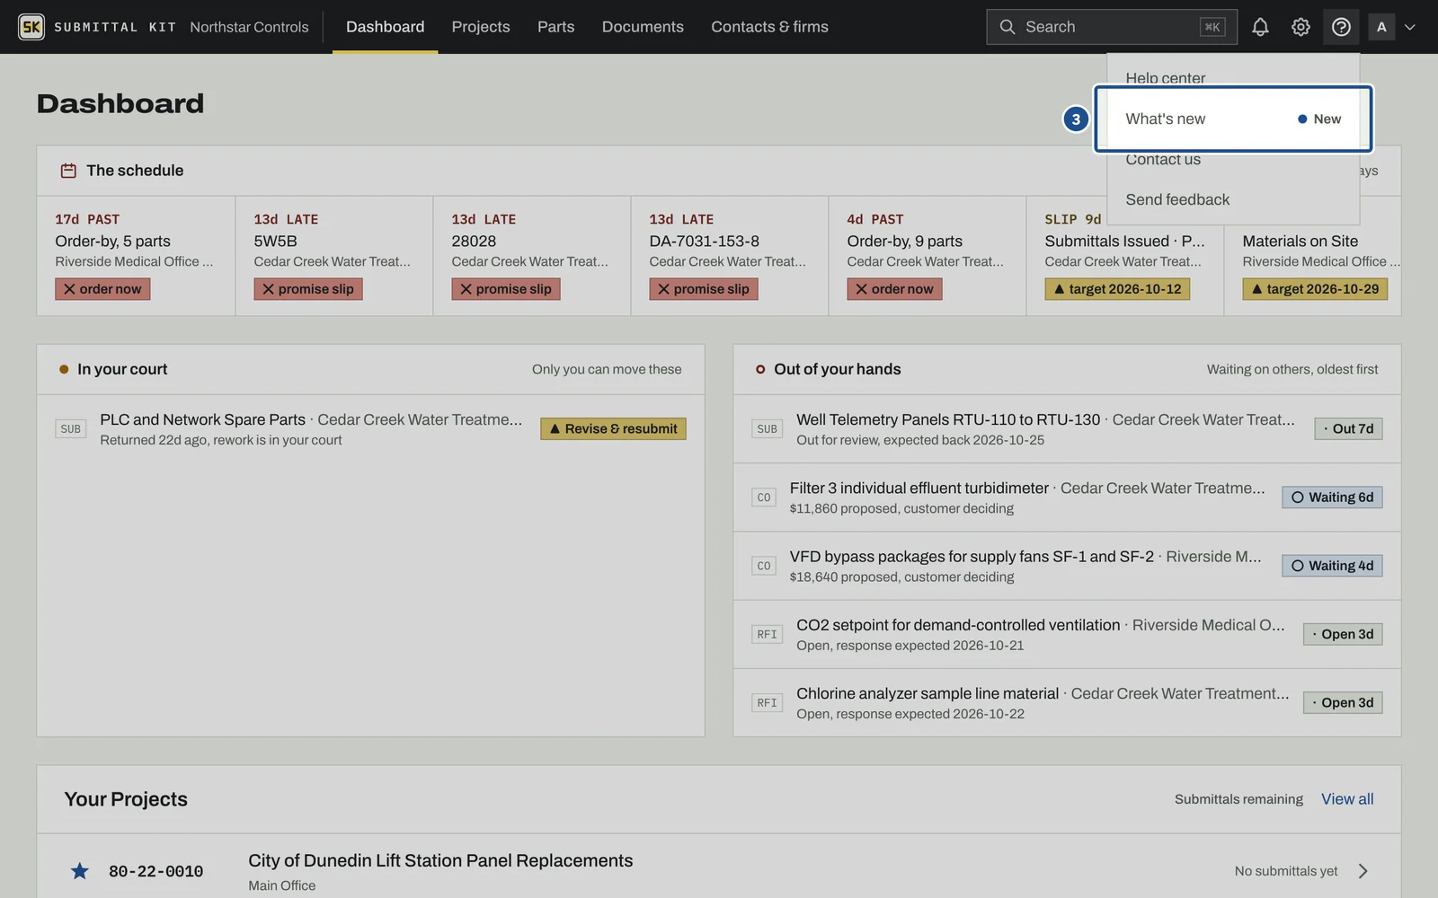Click promise slip on DA-7031-153-8 card
This screenshot has height=898, width=1438.
coord(704,289)
